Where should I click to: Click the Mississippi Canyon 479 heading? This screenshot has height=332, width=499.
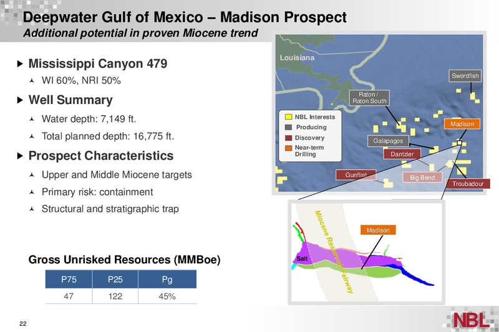coord(98,64)
